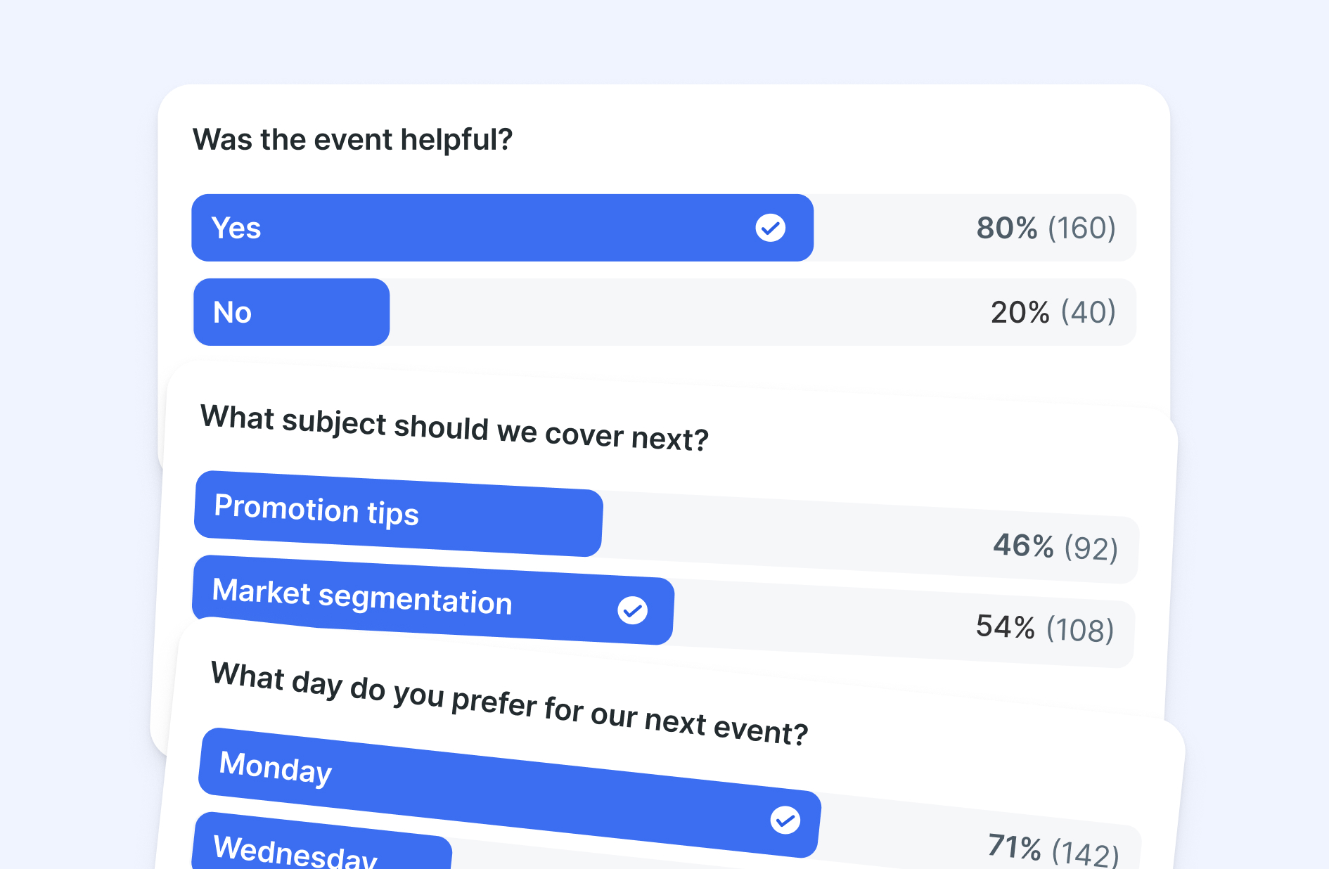The image size is (1329, 869).
Task: Click the checkmark icon on Monday bar
Action: (785, 820)
